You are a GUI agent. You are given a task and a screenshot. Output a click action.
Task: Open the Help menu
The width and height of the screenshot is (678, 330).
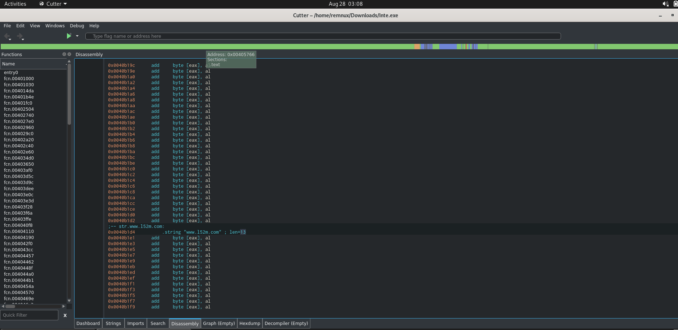(x=94, y=26)
